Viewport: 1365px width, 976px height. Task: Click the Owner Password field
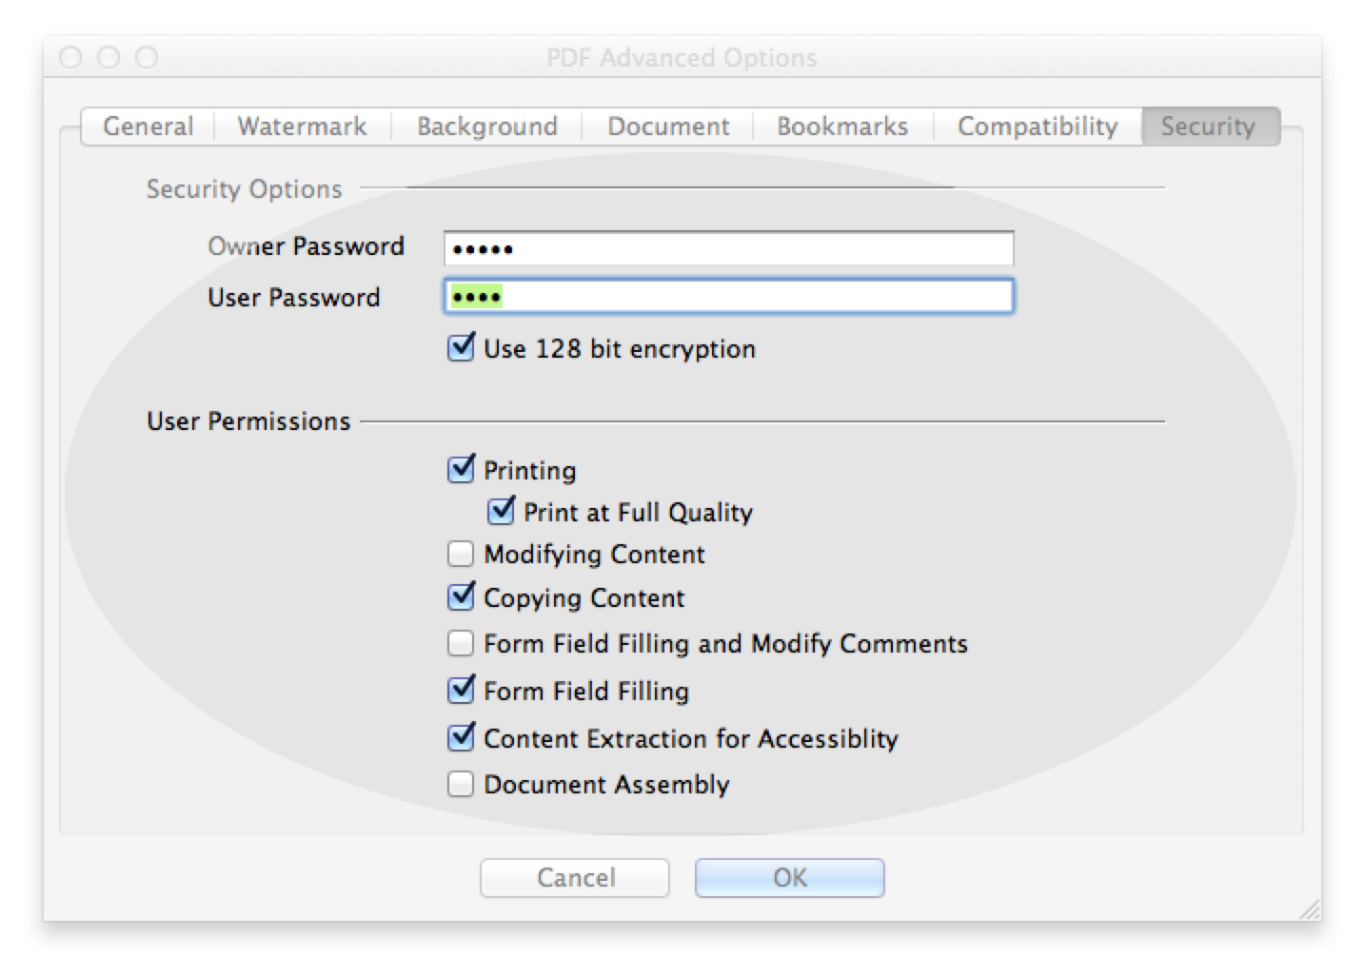point(728,249)
